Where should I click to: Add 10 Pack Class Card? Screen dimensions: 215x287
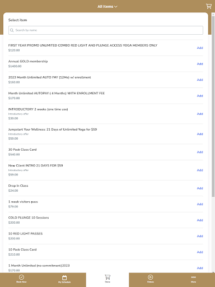point(200,252)
